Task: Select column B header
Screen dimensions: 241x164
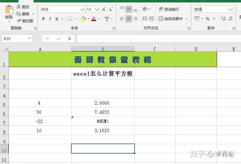Action: tap(103, 49)
